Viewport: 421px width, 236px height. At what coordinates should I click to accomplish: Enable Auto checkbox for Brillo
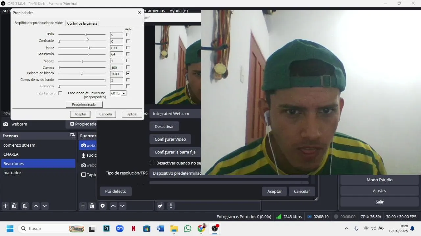128,35
